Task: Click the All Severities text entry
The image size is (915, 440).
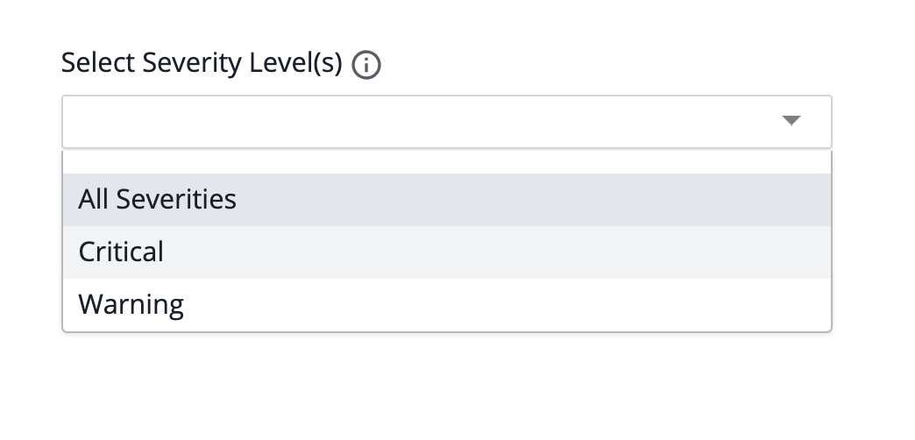Action: click(158, 200)
